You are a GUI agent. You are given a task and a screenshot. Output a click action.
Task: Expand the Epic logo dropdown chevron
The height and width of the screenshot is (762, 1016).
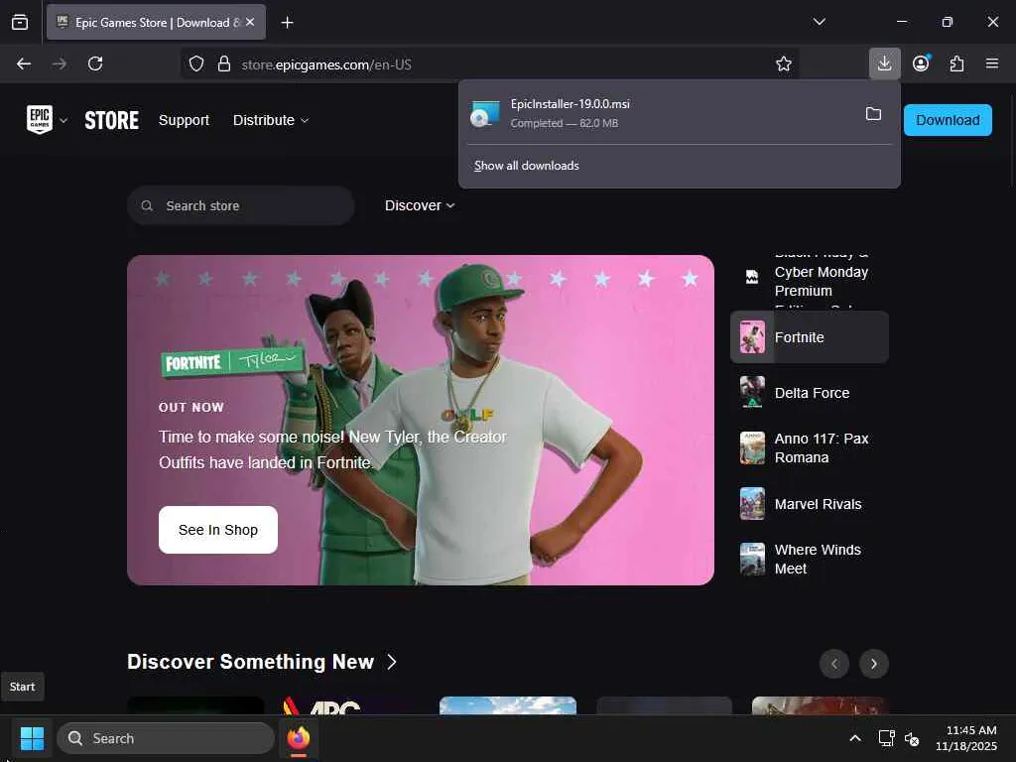tap(63, 120)
